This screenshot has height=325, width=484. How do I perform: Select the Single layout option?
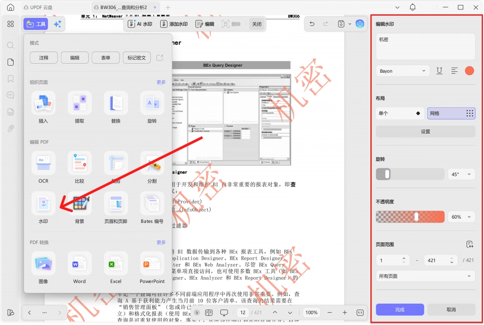click(400, 113)
